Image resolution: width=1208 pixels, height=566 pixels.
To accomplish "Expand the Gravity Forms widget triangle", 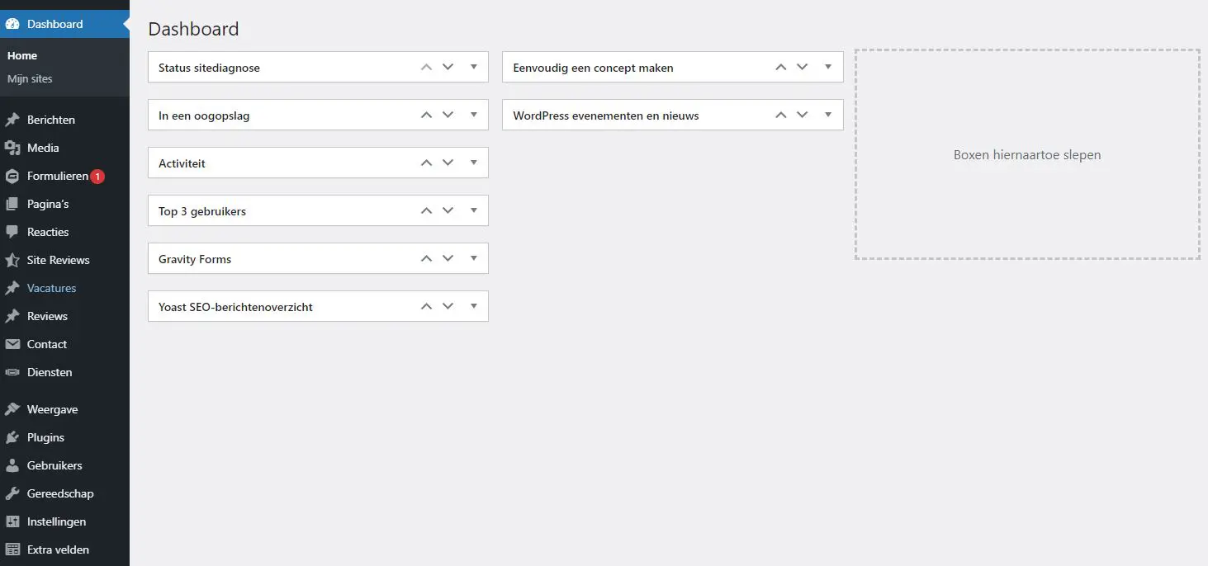I will click(474, 258).
